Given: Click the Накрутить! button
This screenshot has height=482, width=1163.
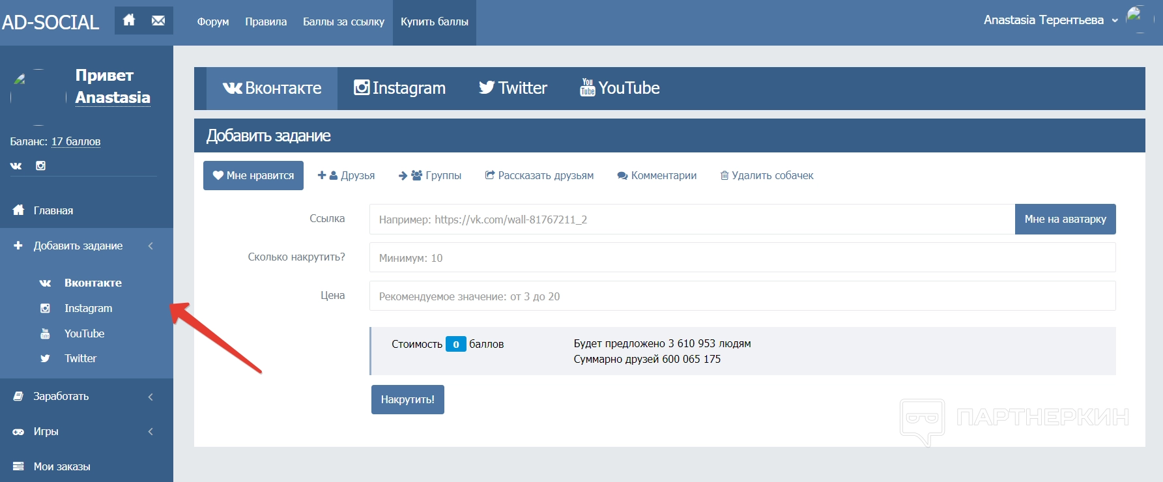Looking at the screenshot, I should click(408, 399).
